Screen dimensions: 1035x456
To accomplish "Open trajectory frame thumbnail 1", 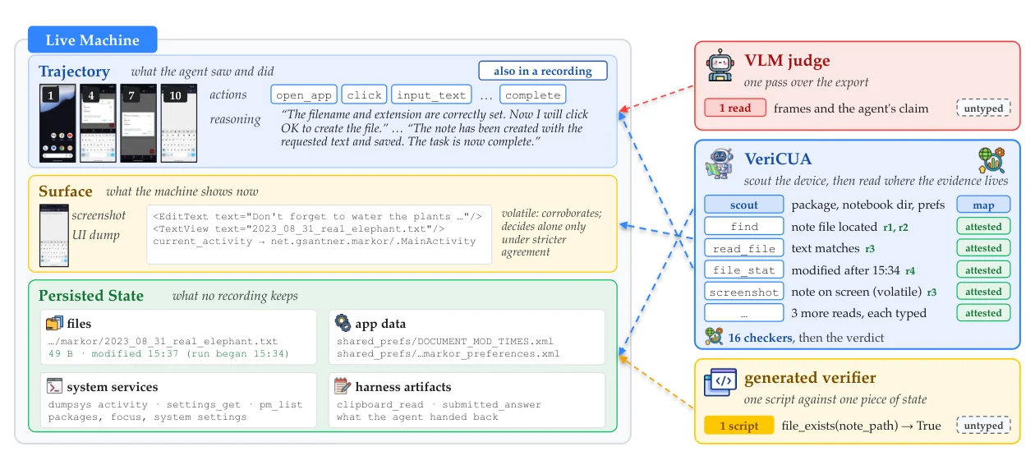I will coord(57,122).
